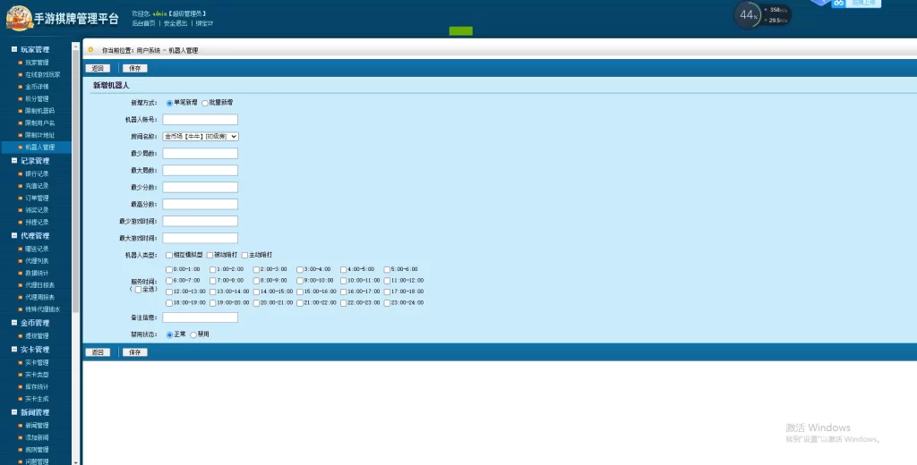Image resolution: width=917 pixels, height=465 pixels.
Task: Tick the 全选 service time checkbox
Action: [x=138, y=289]
